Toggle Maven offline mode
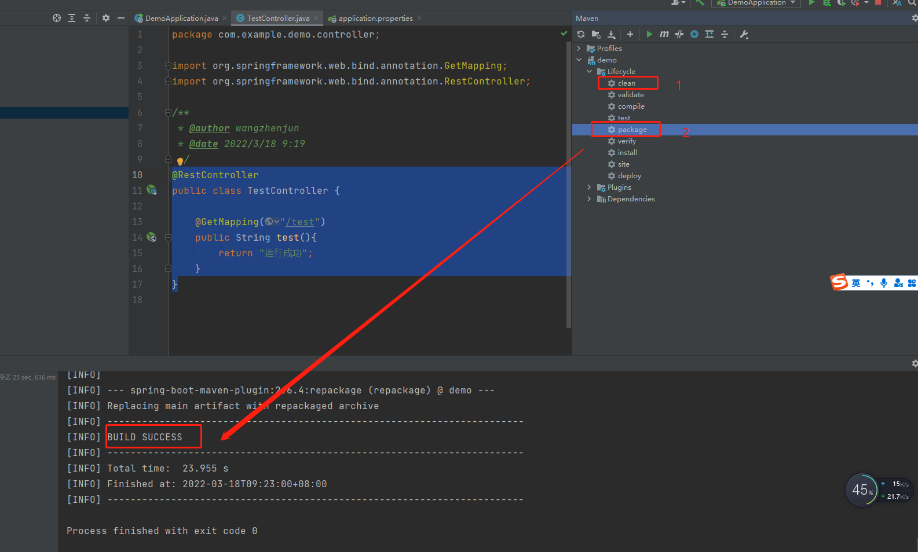918x552 pixels. (679, 34)
